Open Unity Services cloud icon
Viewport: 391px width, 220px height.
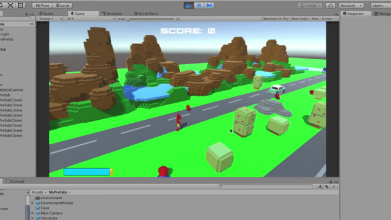tap(331, 5)
